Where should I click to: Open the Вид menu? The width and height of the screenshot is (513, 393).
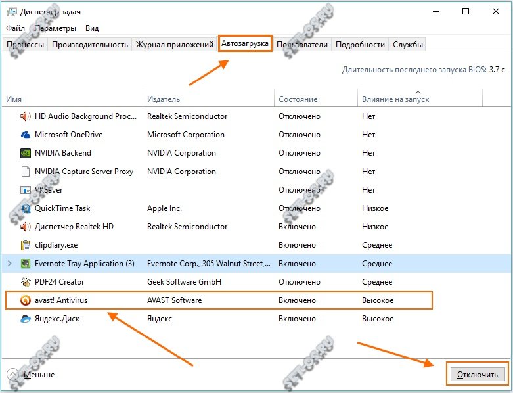pyautogui.click(x=92, y=28)
